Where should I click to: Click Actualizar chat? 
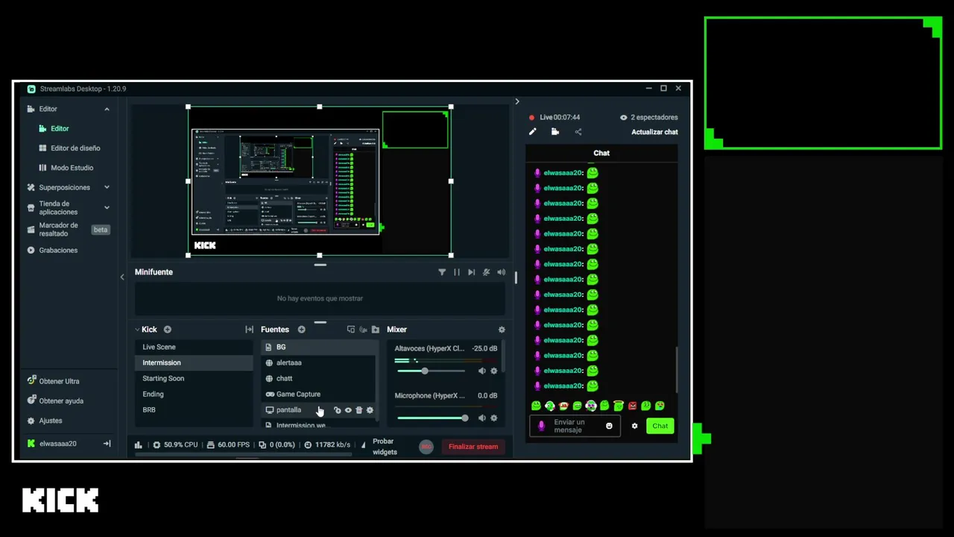(x=654, y=132)
